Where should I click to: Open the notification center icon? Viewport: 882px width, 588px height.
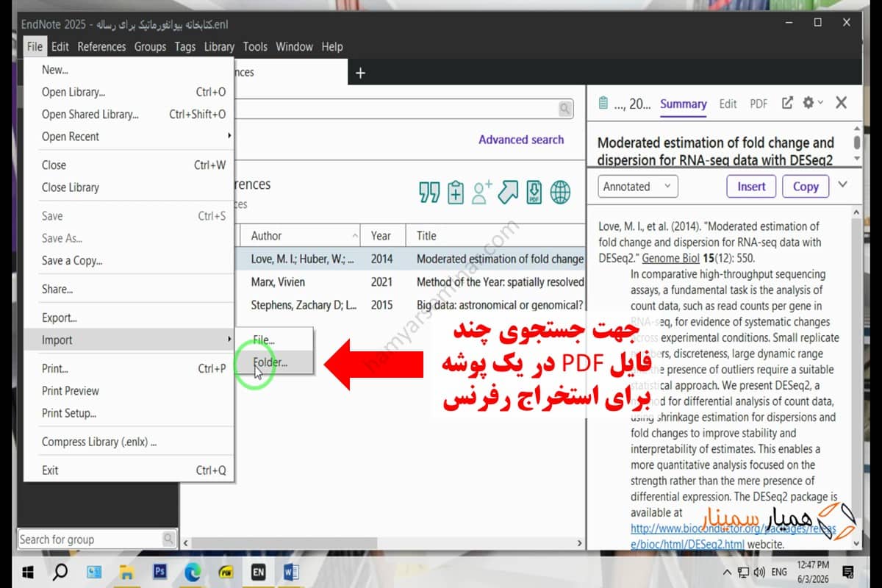click(x=847, y=571)
